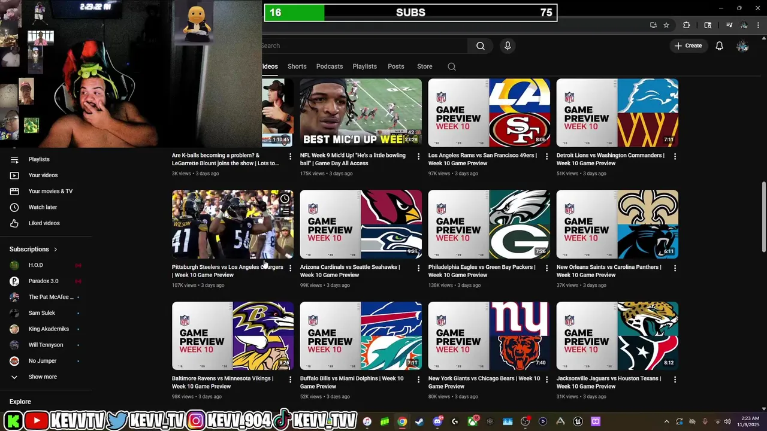Open Philadelphia Eagles vs Green Bay Packers title

pyautogui.click(x=482, y=271)
